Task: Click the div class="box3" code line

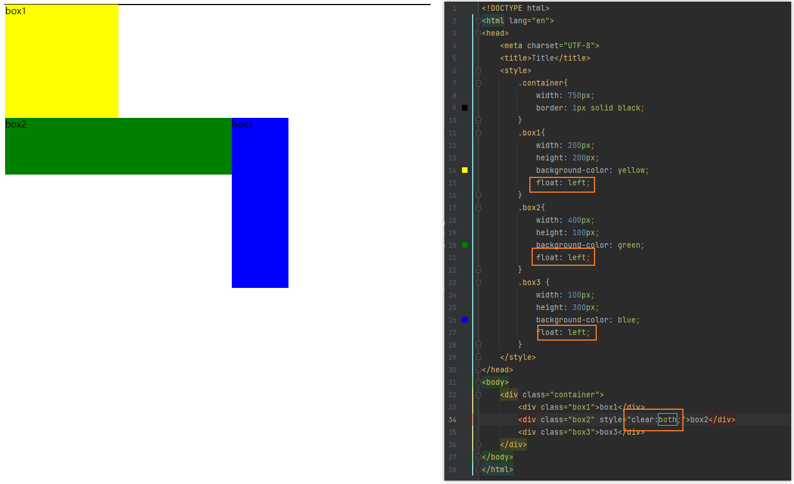Action: click(581, 432)
